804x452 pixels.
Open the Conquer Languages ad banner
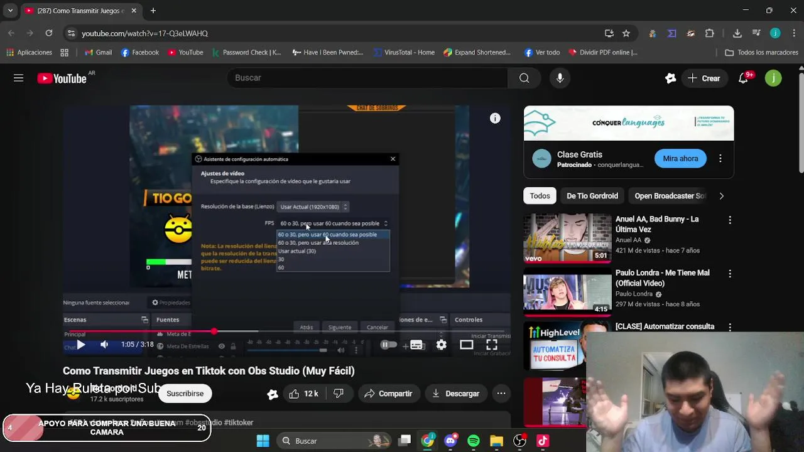pos(629,123)
